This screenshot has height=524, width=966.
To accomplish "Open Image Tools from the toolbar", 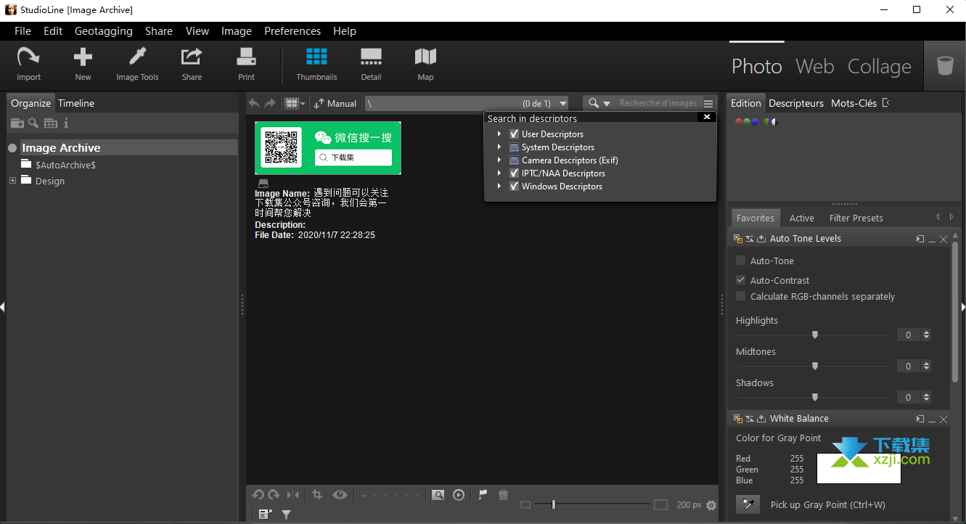I will coord(137,64).
